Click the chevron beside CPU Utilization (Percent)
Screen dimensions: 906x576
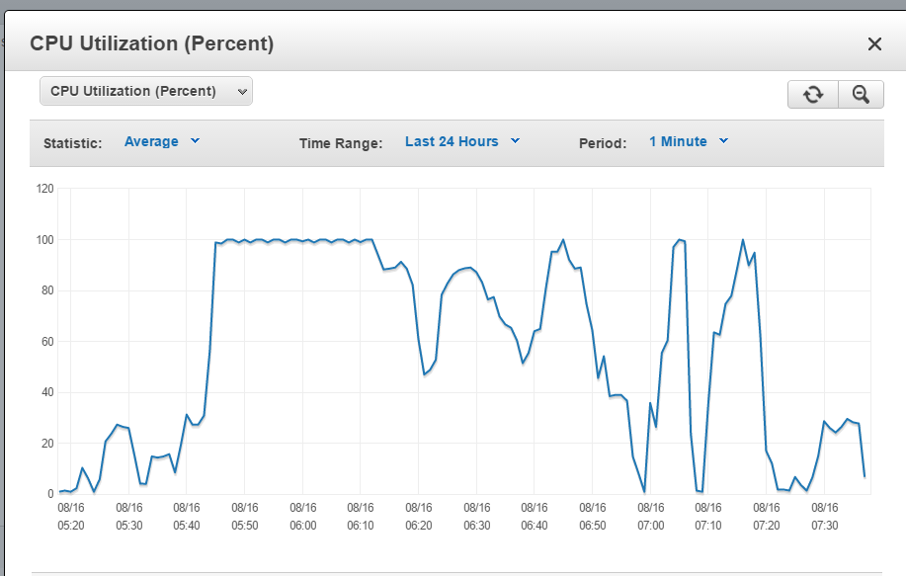coord(242,90)
